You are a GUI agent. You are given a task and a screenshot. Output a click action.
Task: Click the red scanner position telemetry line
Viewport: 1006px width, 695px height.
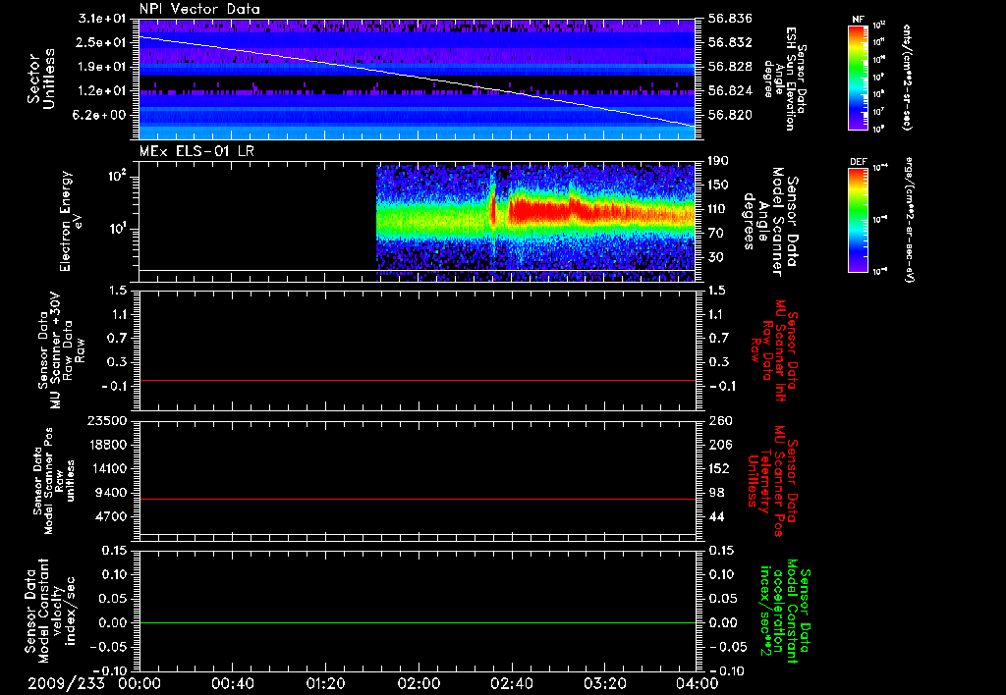(418, 499)
